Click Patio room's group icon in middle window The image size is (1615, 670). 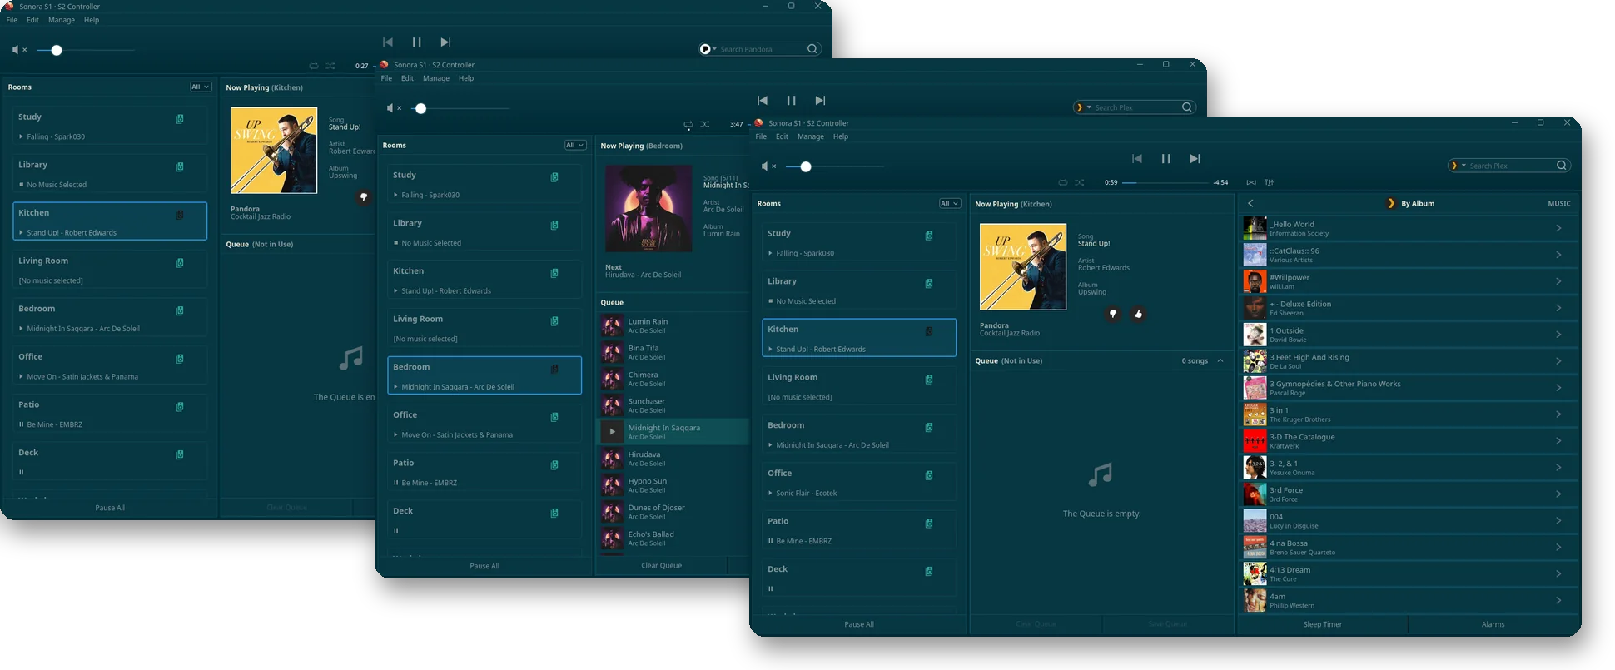(554, 465)
